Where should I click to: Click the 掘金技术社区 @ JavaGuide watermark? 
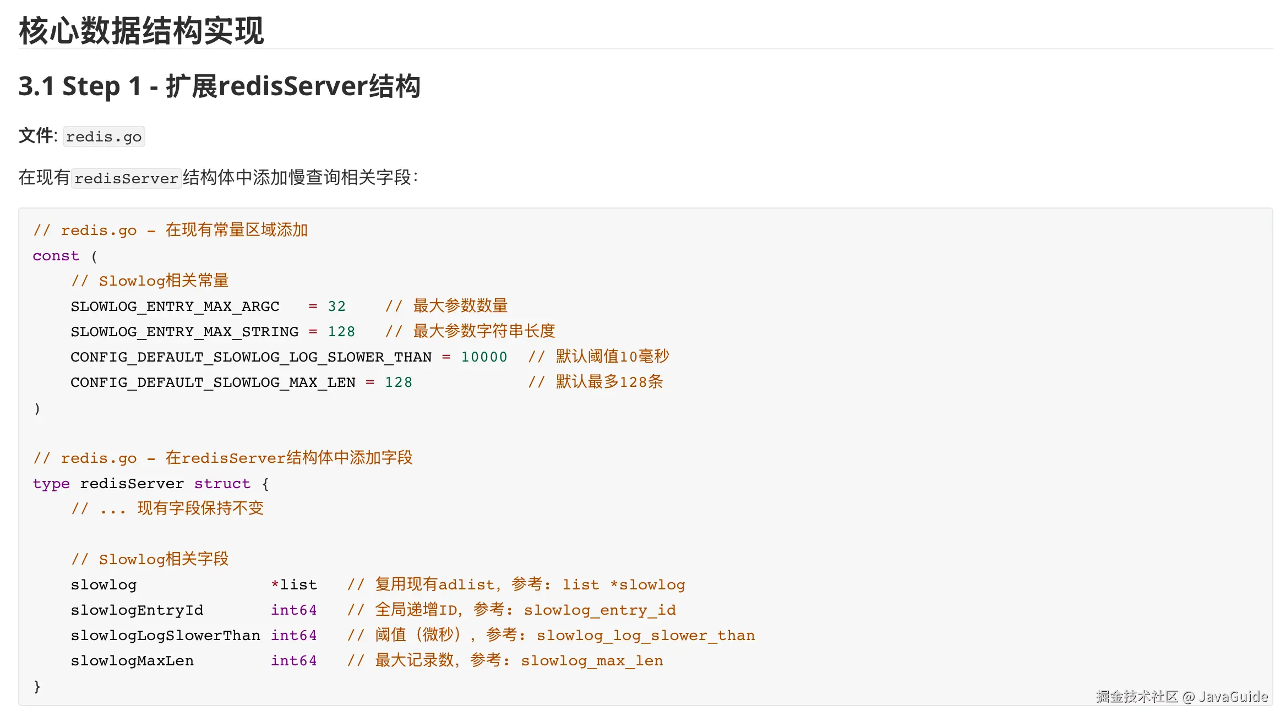point(1181,697)
